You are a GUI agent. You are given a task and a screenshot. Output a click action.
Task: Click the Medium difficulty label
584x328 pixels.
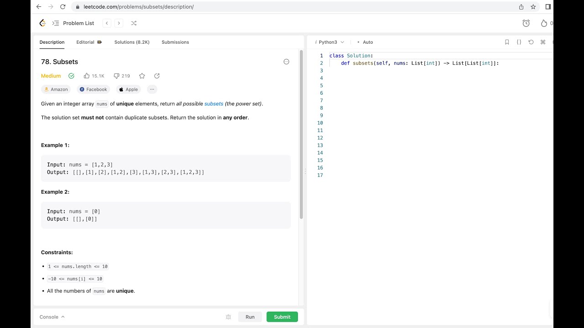[51, 76]
